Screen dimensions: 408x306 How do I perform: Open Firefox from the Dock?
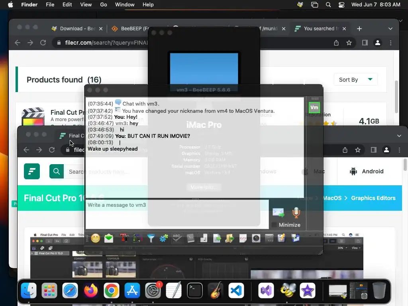[x=90, y=290]
